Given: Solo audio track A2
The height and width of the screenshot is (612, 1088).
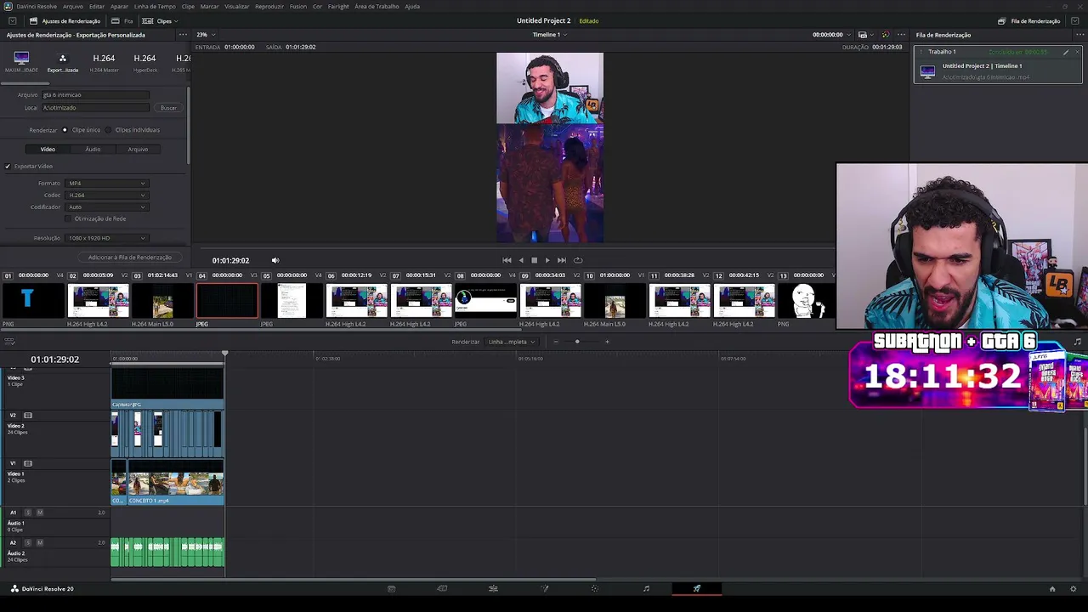Looking at the screenshot, I should click(x=28, y=542).
